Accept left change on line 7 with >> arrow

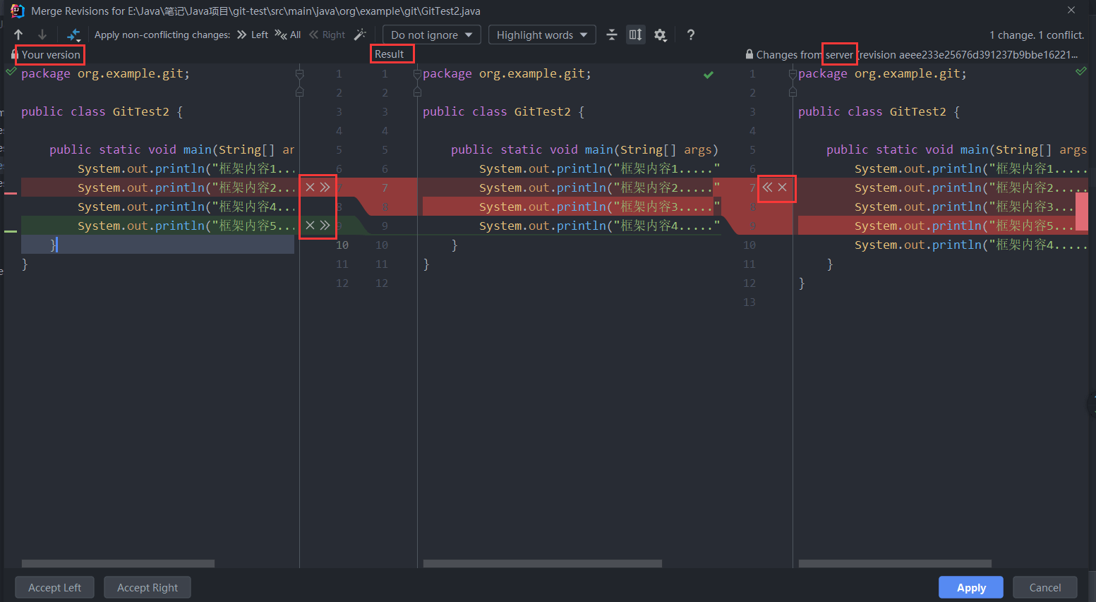coord(325,187)
